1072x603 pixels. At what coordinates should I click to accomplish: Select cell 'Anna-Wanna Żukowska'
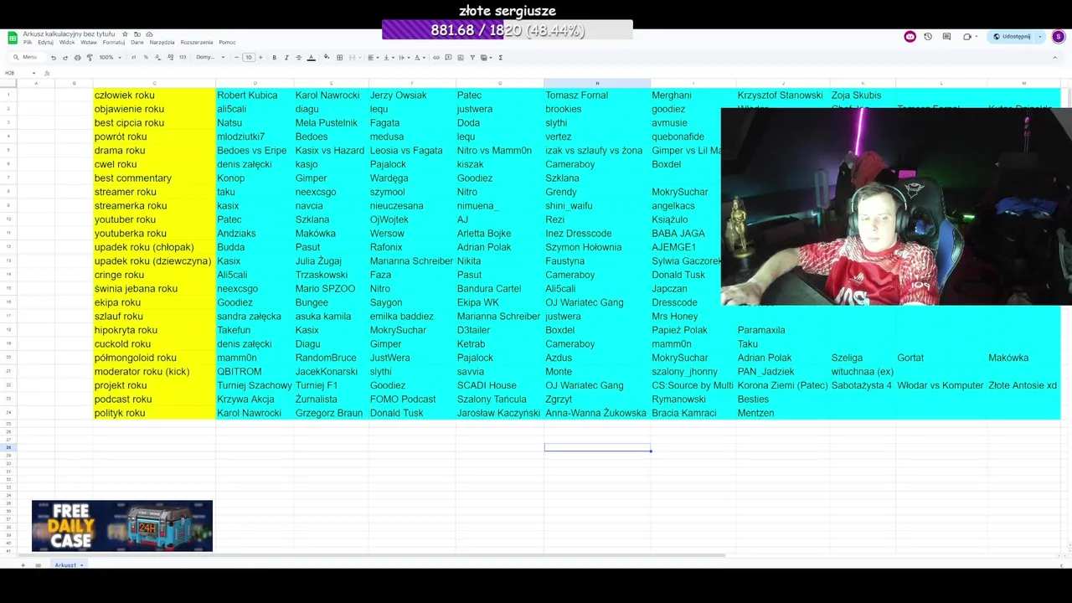tap(595, 413)
